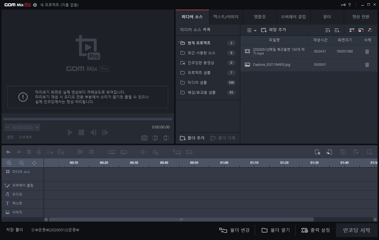Open the settings gear next to GOM Mix Pro

click(35, 5)
